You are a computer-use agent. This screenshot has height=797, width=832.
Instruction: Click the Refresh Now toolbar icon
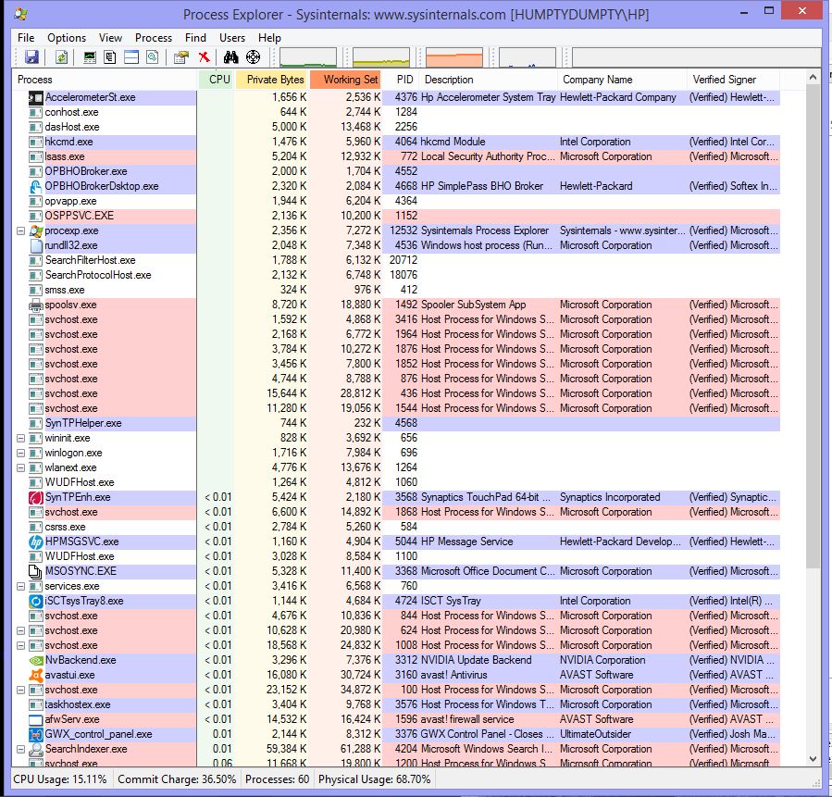pyautogui.click(x=62, y=57)
